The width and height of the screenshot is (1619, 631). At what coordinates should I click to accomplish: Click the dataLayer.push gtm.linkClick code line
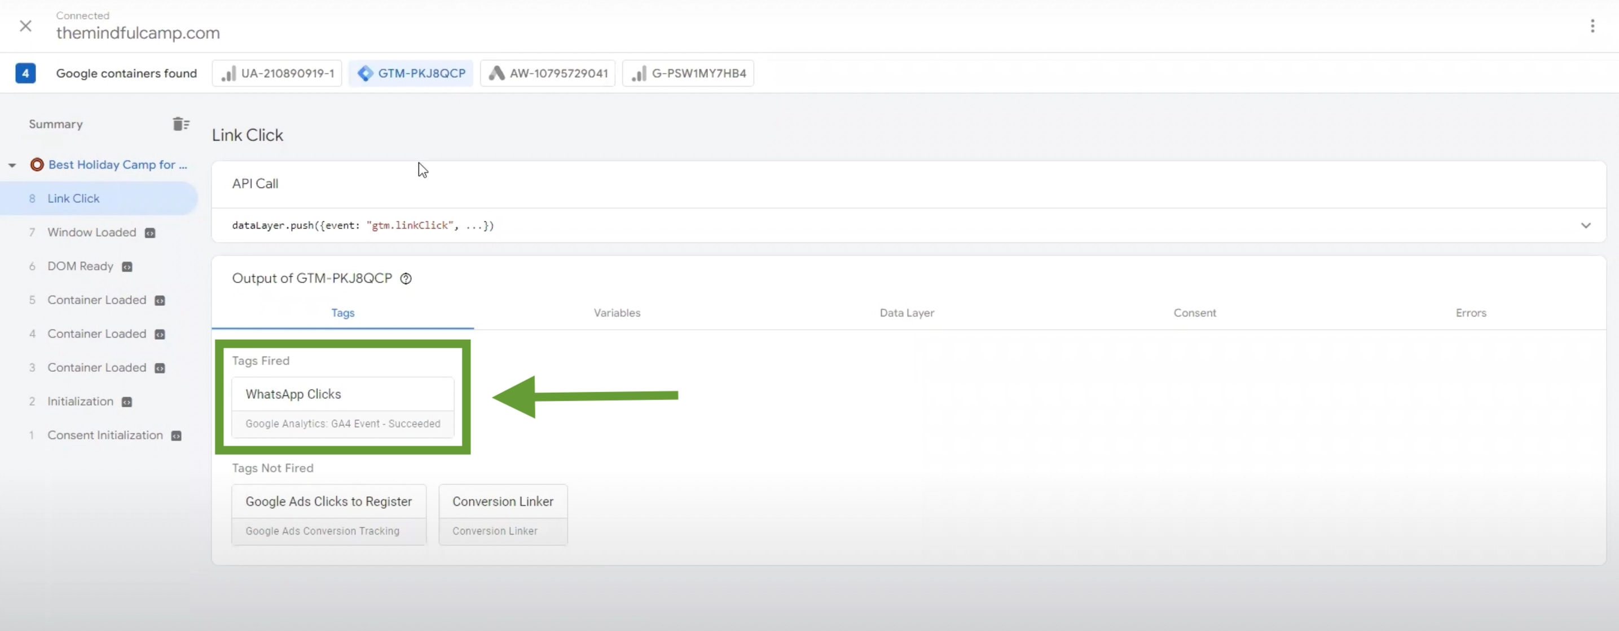click(x=363, y=225)
